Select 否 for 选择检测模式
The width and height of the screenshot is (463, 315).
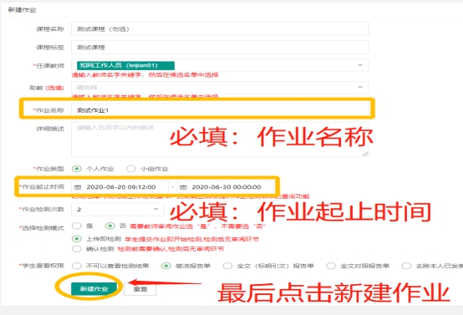pos(110,226)
